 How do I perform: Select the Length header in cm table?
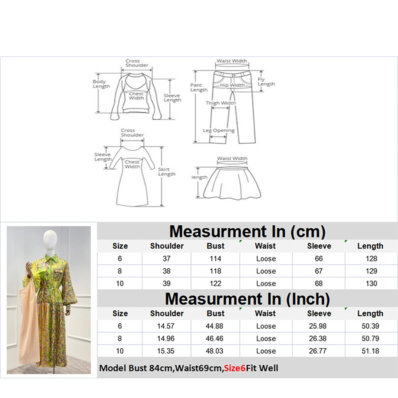370,246
